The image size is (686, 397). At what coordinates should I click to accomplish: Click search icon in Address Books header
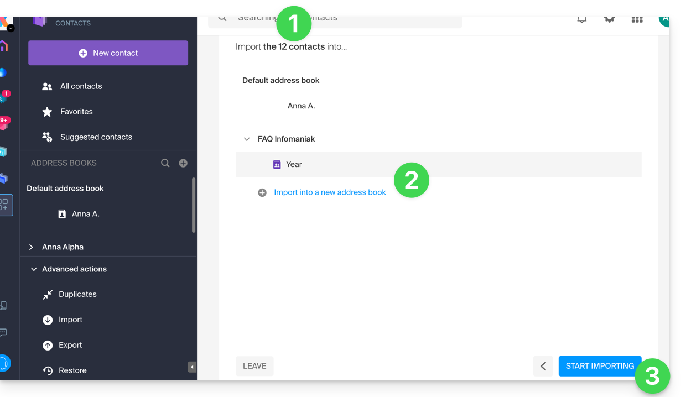coord(165,163)
